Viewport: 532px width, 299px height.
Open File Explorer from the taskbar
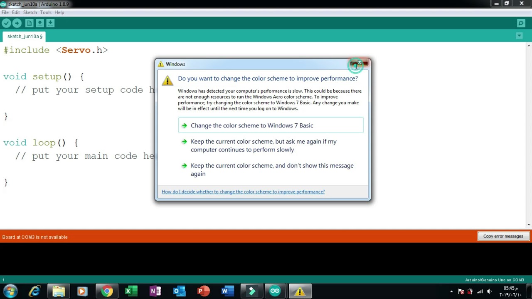point(59,291)
